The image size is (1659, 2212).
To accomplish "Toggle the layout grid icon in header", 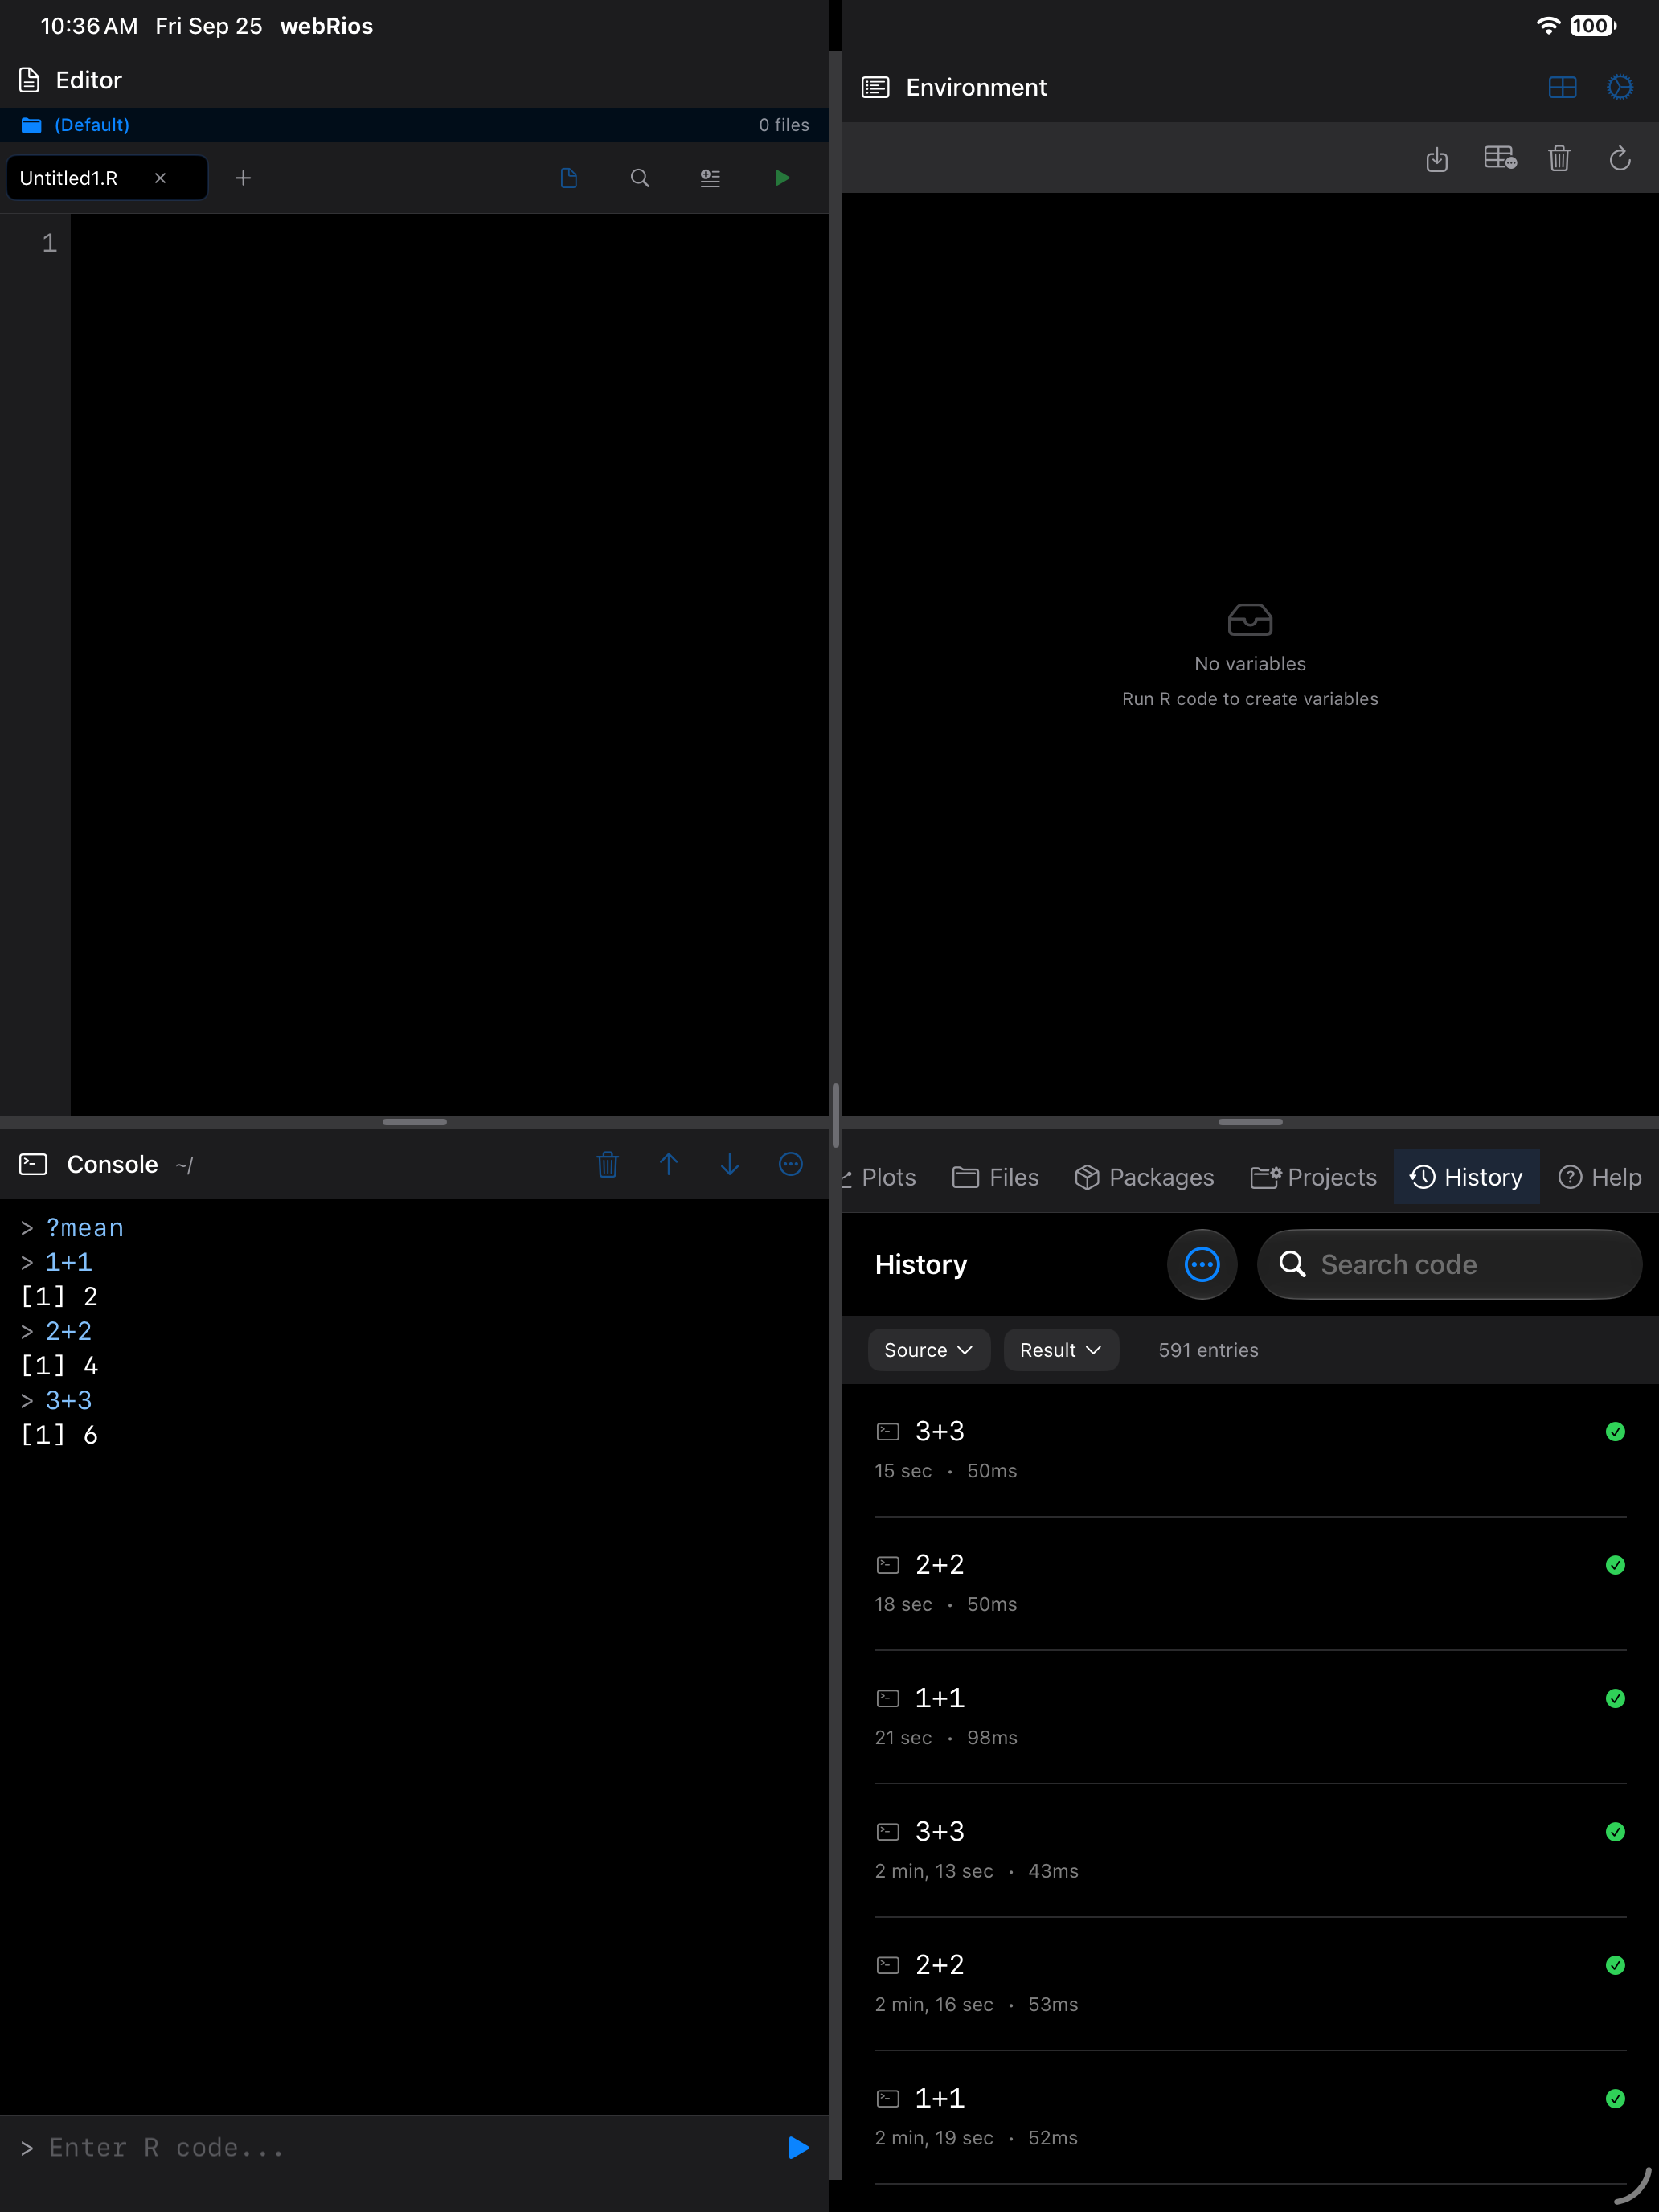I will coord(1562,87).
